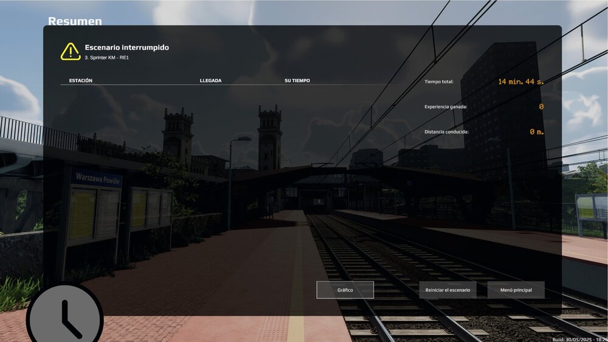Image resolution: width=608 pixels, height=342 pixels.
Task: Click the Experiencia ganada label
Action: pos(446,107)
